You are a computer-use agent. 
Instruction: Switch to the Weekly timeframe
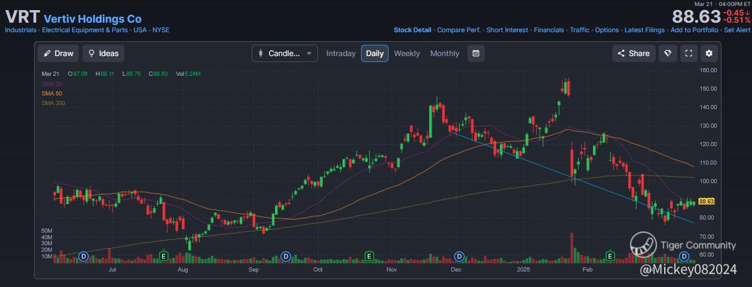coord(406,53)
